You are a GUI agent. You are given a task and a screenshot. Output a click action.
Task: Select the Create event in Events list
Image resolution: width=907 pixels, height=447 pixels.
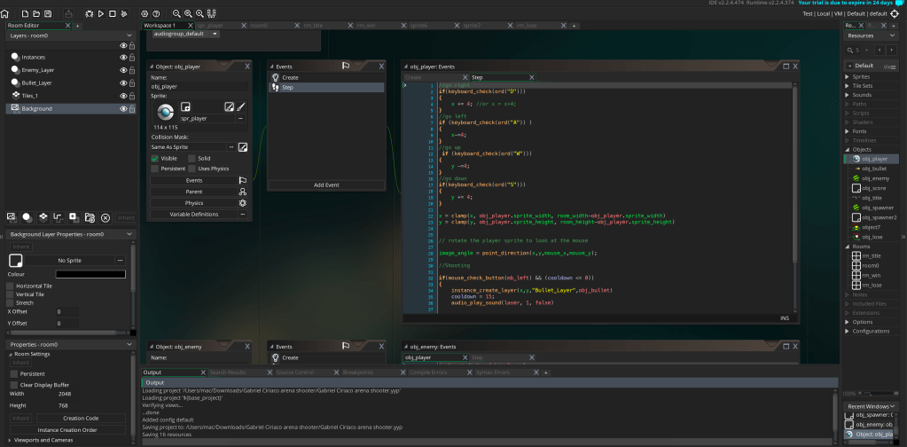point(291,77)
